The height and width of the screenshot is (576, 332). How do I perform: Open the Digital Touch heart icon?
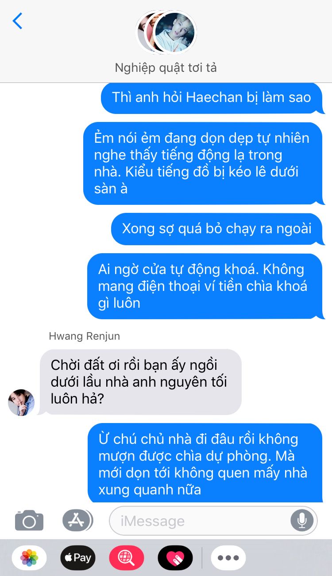(175, 557)
